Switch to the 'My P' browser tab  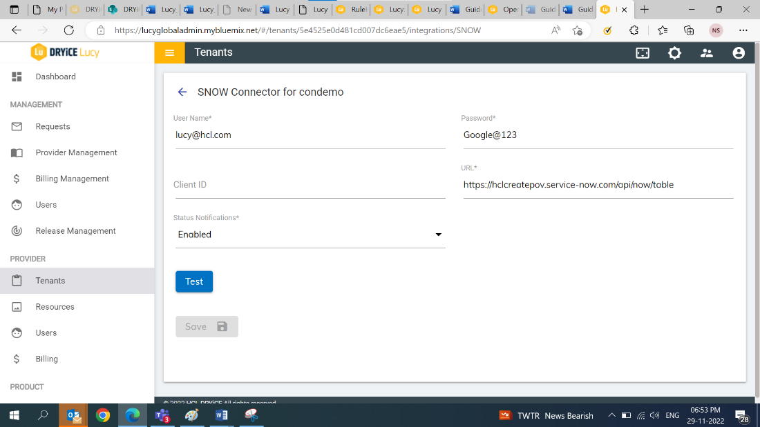(48, 9)
